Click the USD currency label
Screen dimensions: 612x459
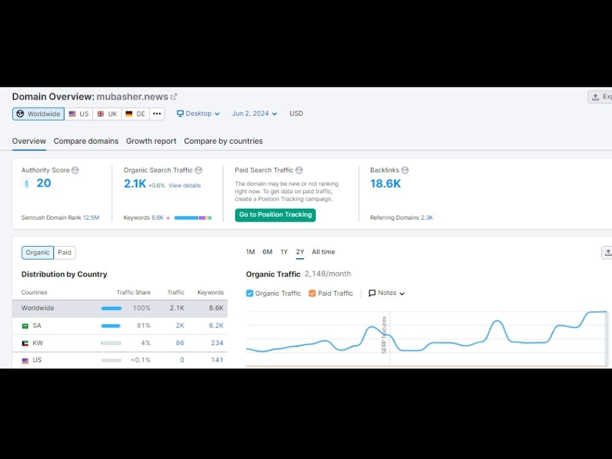coord(296,113)
